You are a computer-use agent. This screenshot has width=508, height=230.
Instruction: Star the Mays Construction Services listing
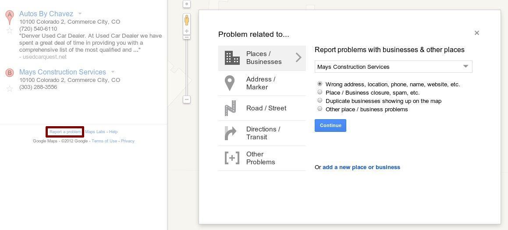pyautogui.click(x=10, y=89)
